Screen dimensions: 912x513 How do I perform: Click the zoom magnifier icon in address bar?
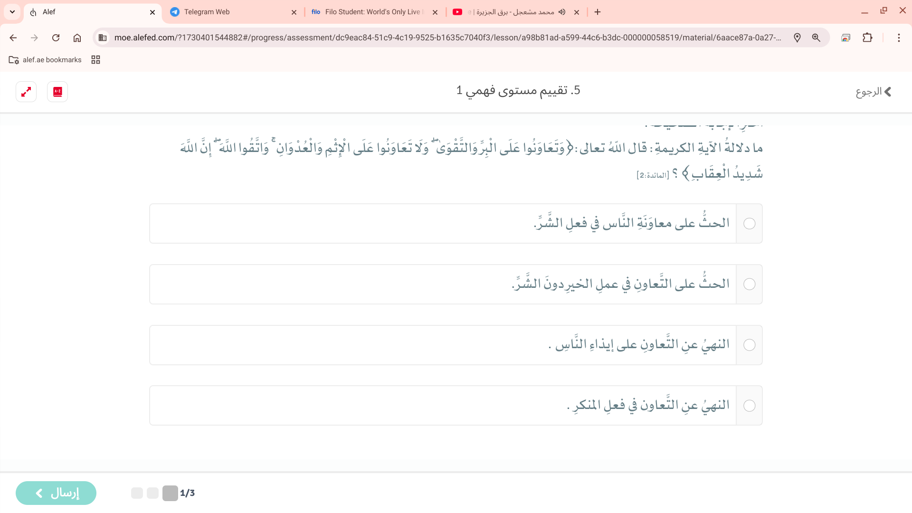[816, 38]
